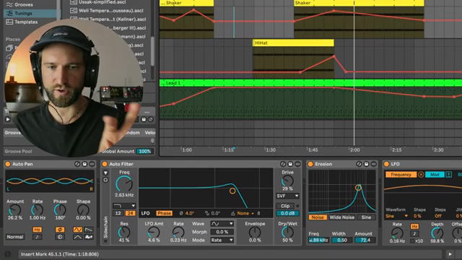Select 12 dB filter slope
Viewport: 462px width, 260px height.
click(118, 213)
